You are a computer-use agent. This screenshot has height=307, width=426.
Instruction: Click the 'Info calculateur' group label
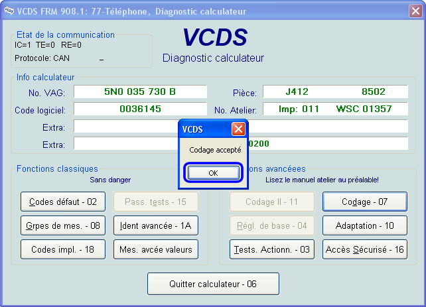coord(45,78)
